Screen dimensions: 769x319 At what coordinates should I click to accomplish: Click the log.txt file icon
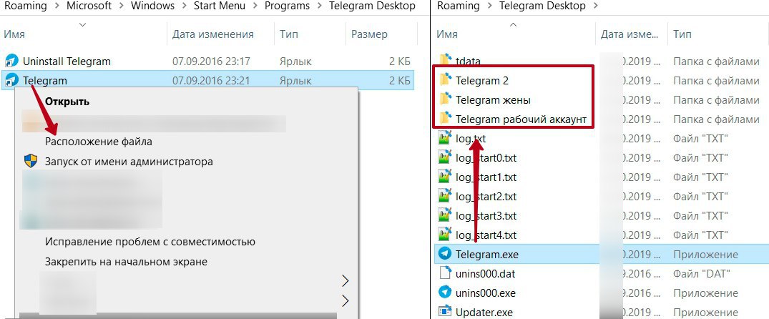point(445,139)
